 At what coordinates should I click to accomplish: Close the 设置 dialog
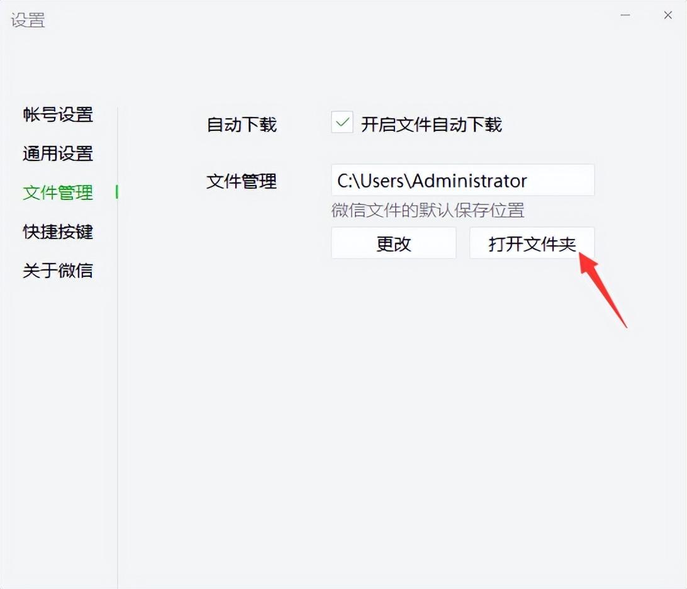(x=667, y=15)
